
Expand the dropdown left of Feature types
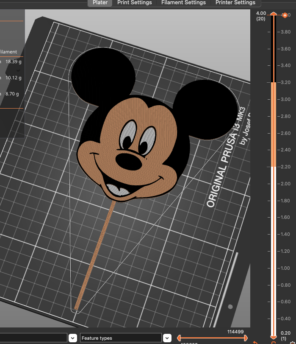tap(73, 338)
